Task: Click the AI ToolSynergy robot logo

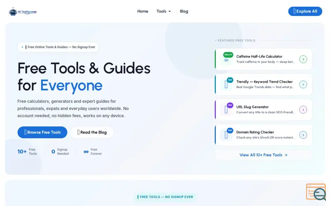Action: click(x=23, y=12)
